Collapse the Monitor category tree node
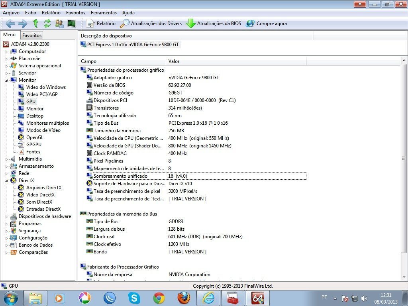The width and height of the screenshot is (408, 306). (x=6, y=80)
